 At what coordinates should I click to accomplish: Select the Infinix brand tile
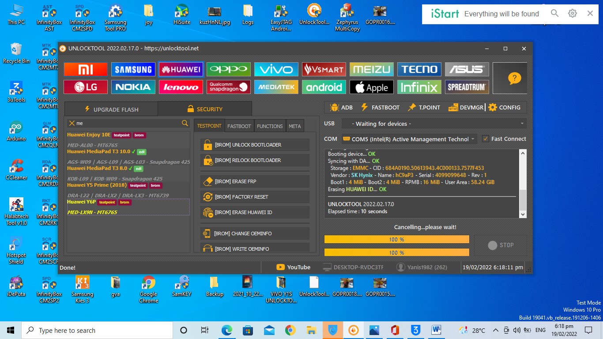(419, 87)
